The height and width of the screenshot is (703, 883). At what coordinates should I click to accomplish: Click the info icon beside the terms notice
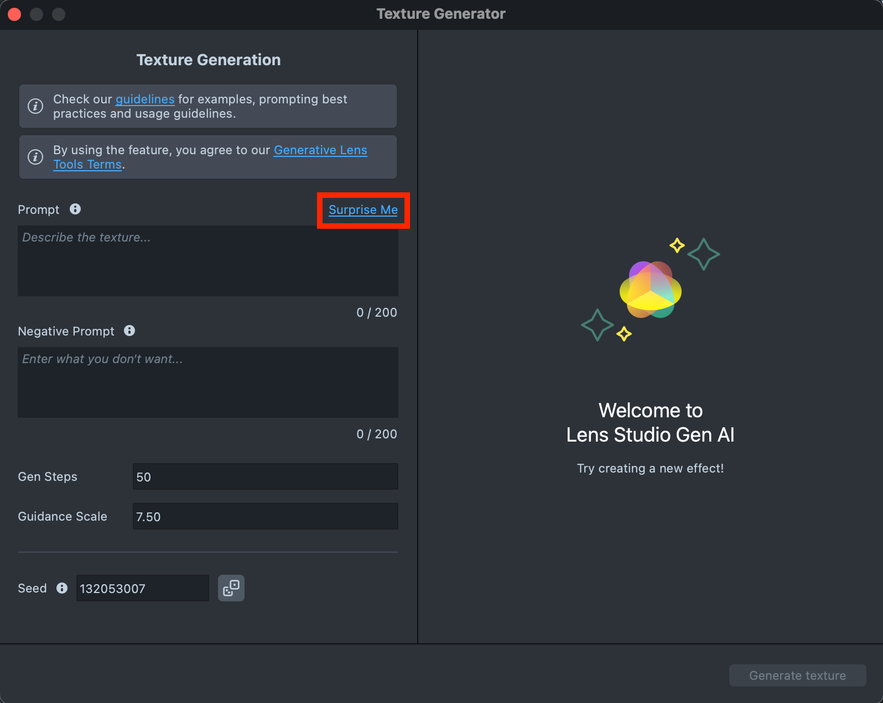coord(35,157)
